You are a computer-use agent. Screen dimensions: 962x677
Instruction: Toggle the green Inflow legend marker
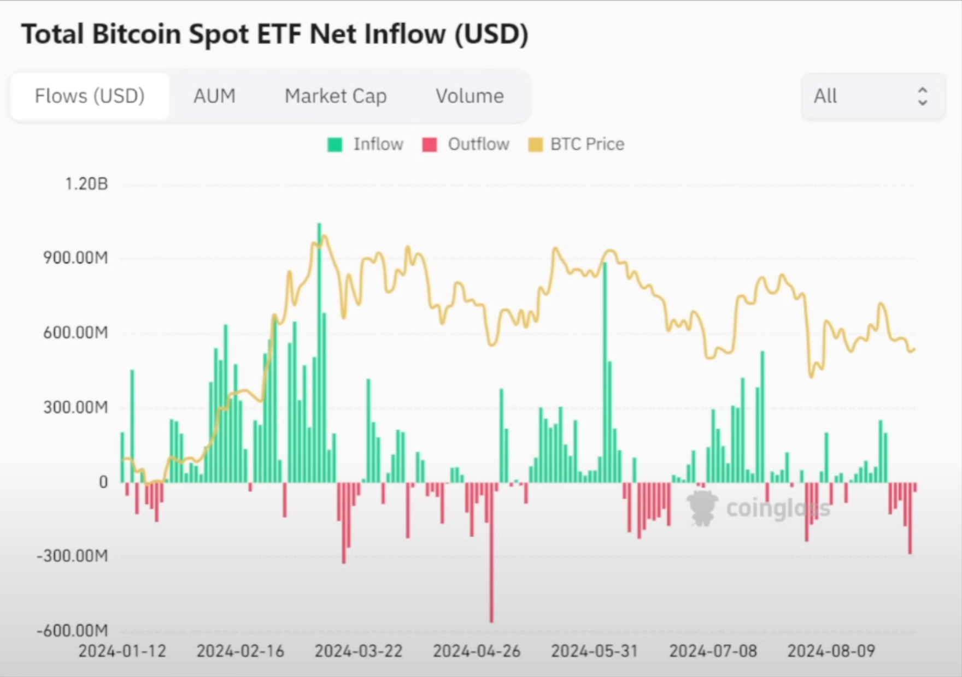pyautogui.click(x=335, y=145)
